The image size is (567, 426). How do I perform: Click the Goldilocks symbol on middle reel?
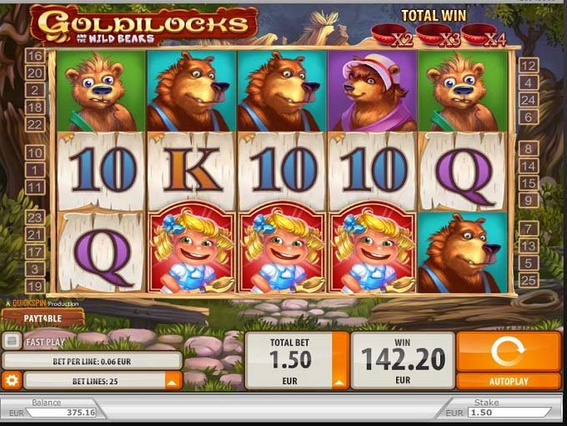pyautogui.click(x=282, y=248)
